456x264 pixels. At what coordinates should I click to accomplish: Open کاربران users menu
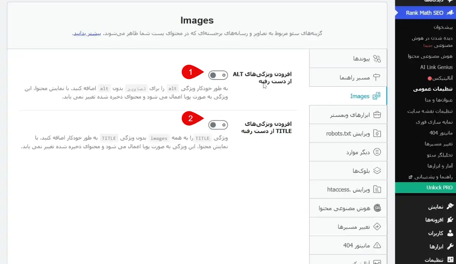pyautogui.click(x=425, y=233)
